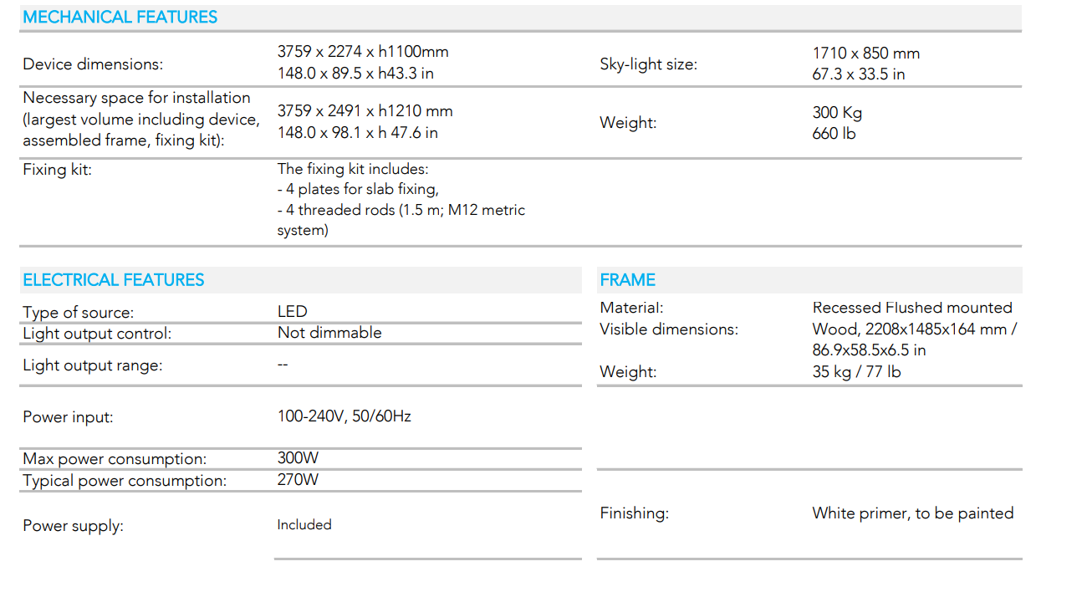Select the Device dimensions label
1087x592 pixels.
coord(93,64)
